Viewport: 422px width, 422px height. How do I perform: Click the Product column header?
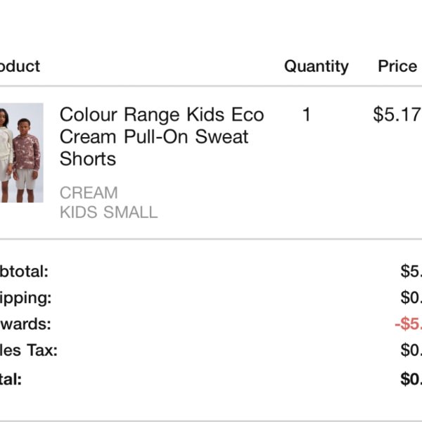point(20,66)
